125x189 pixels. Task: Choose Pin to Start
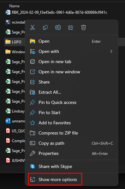pos(72,113)
